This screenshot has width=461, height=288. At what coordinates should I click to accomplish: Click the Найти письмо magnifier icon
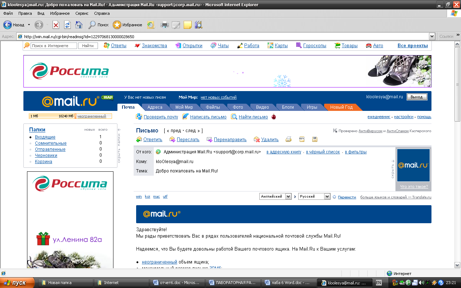pos(234,117)
